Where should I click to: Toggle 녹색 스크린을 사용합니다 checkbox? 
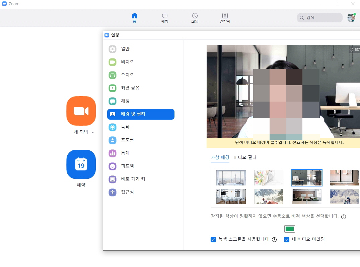tap(213, 240)
